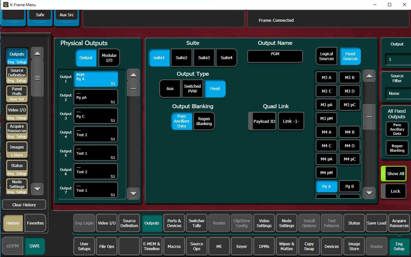
Task: Click All Fixed Outputs Pass Ancillary Data
Action: click(397, 129)
